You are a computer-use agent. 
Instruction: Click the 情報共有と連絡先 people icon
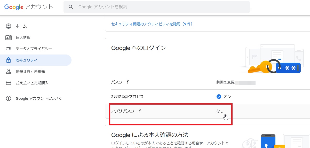click(9, 72)
